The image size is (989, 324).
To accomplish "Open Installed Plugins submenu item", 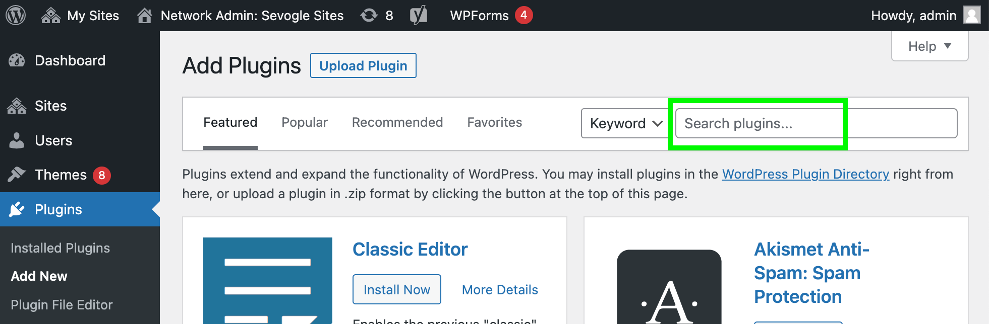I will (60, 248).
